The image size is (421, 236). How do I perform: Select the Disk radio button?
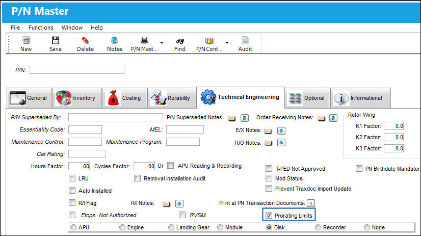[269, 227]
